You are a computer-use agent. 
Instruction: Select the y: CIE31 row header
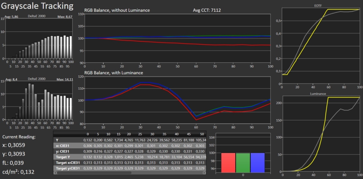pos(65,151)
